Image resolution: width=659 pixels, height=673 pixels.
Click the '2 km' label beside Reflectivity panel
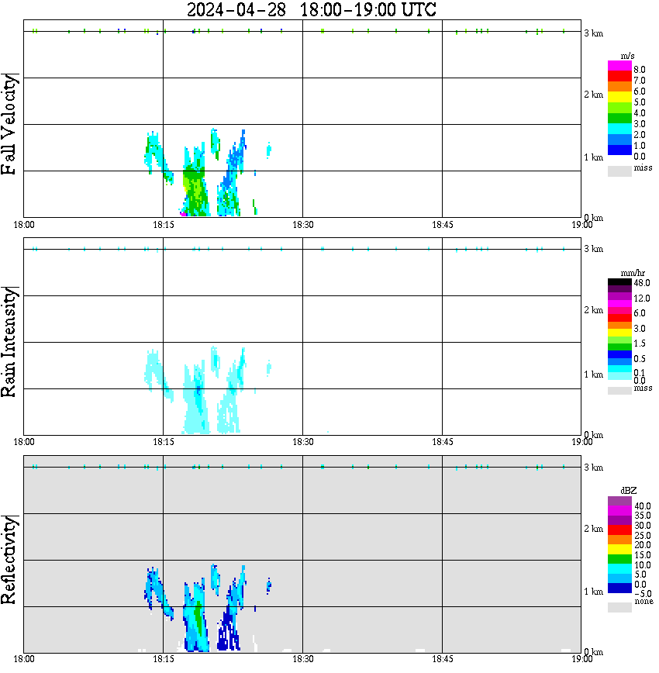coord(593,528)
